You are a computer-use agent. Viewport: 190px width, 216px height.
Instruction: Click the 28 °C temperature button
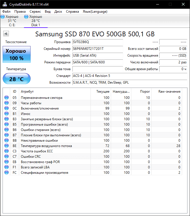click(x=17, y=79)
